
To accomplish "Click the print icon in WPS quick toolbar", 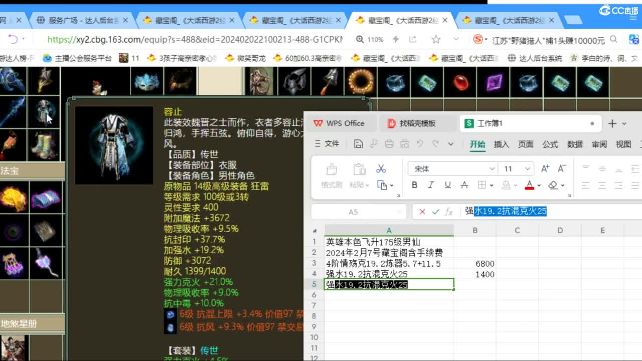I will pos(389,144).
